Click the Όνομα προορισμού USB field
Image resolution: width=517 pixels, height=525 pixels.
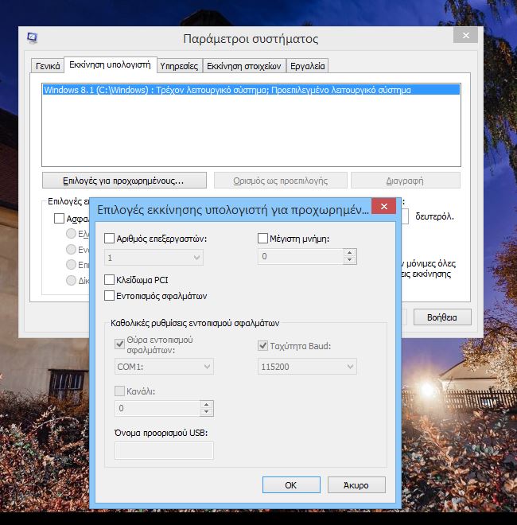pos(164,450)
